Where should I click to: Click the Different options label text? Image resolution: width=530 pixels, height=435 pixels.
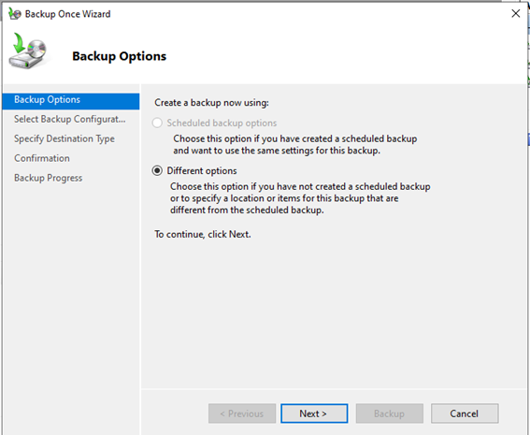[x=202, y=171]
